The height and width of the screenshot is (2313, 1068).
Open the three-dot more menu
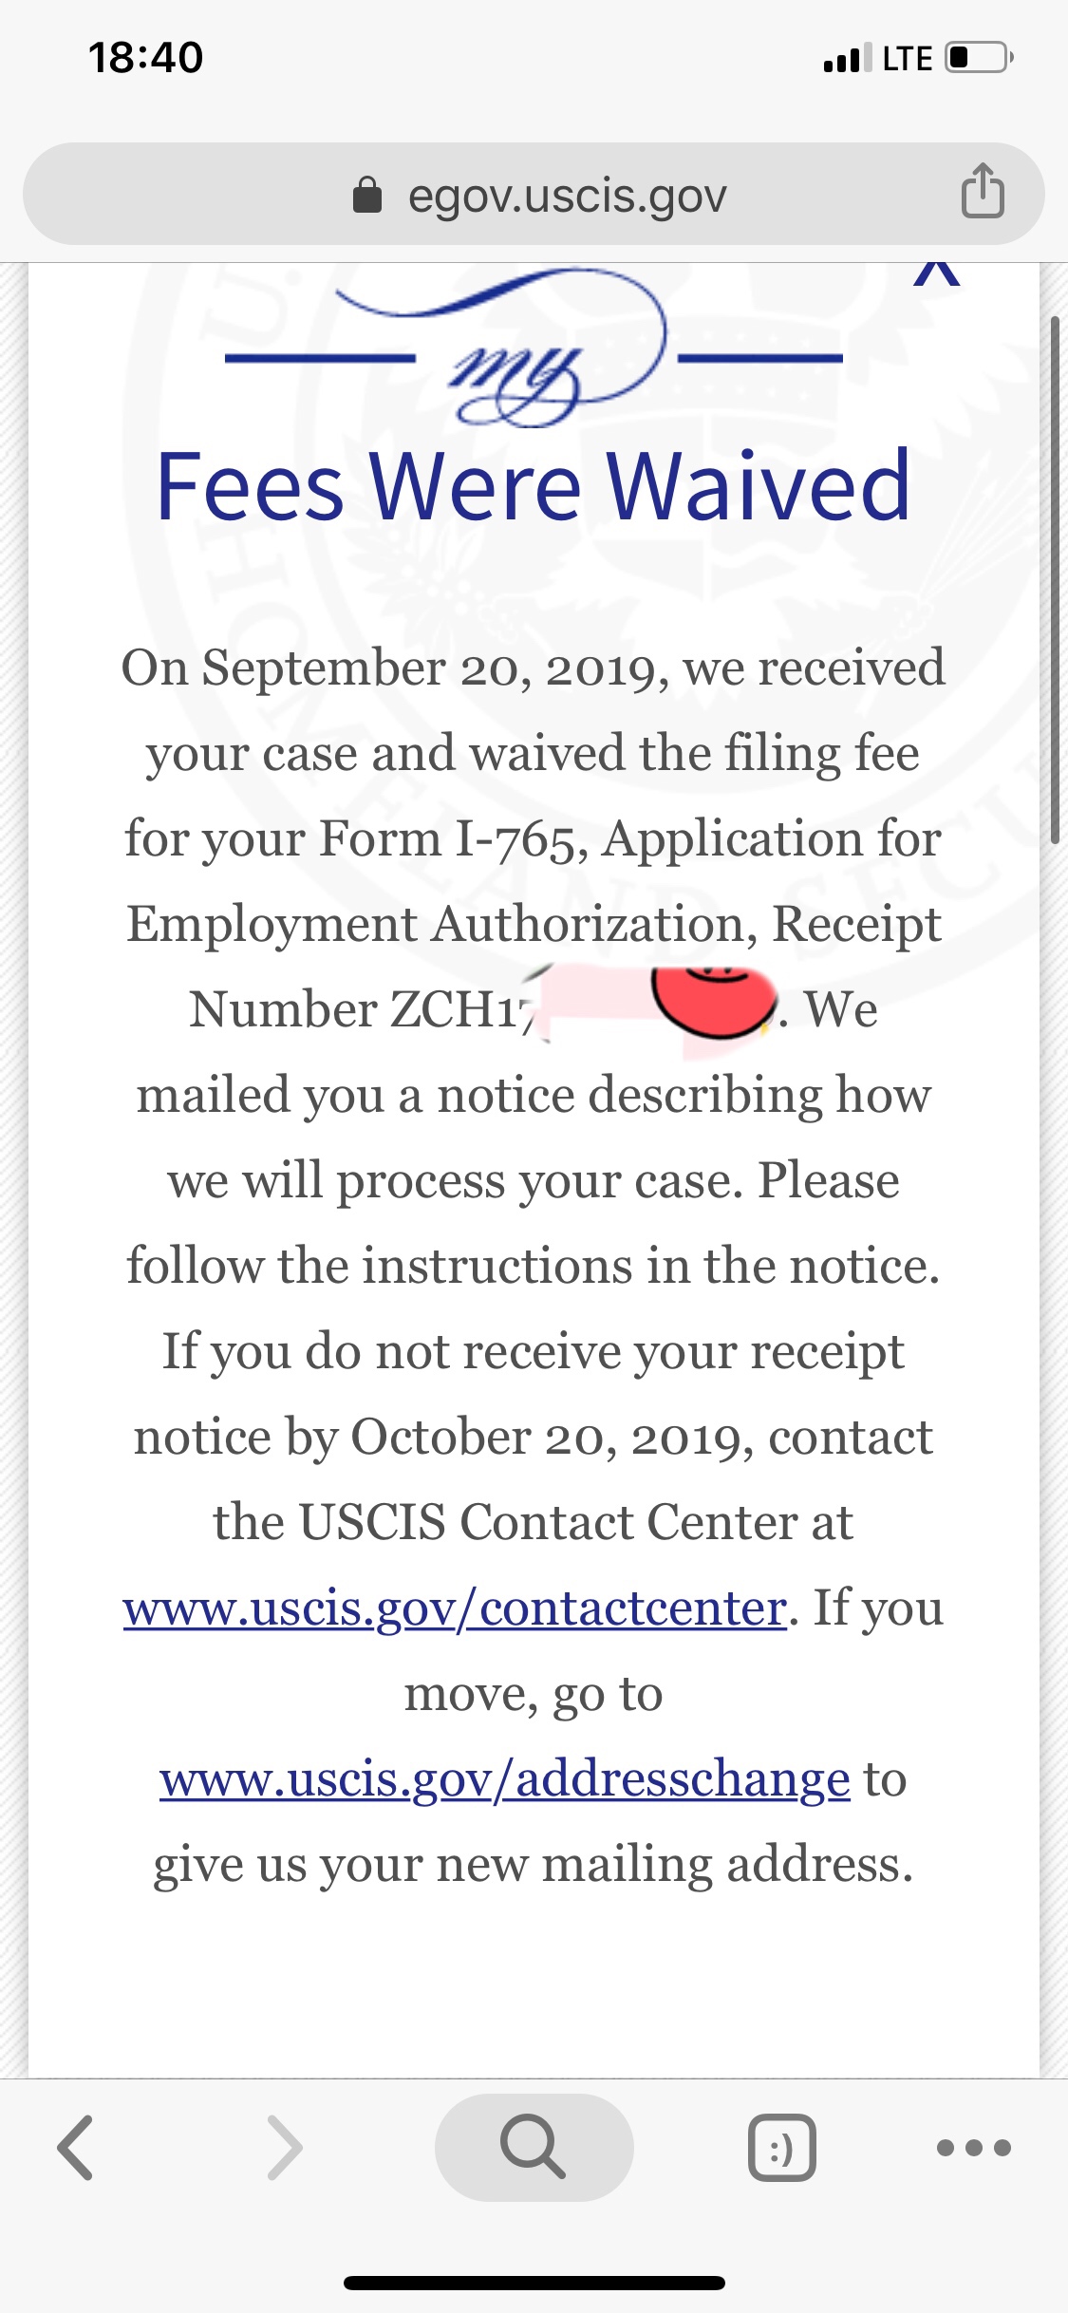coord(974,2148)
